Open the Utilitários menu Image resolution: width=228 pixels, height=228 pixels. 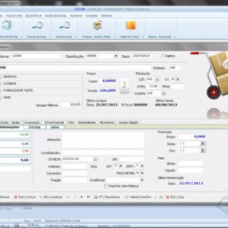(107, 16)
